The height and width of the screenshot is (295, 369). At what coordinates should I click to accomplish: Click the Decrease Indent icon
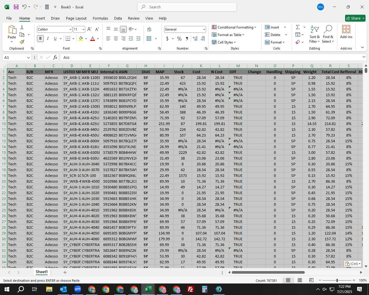[x=131, y=39]
